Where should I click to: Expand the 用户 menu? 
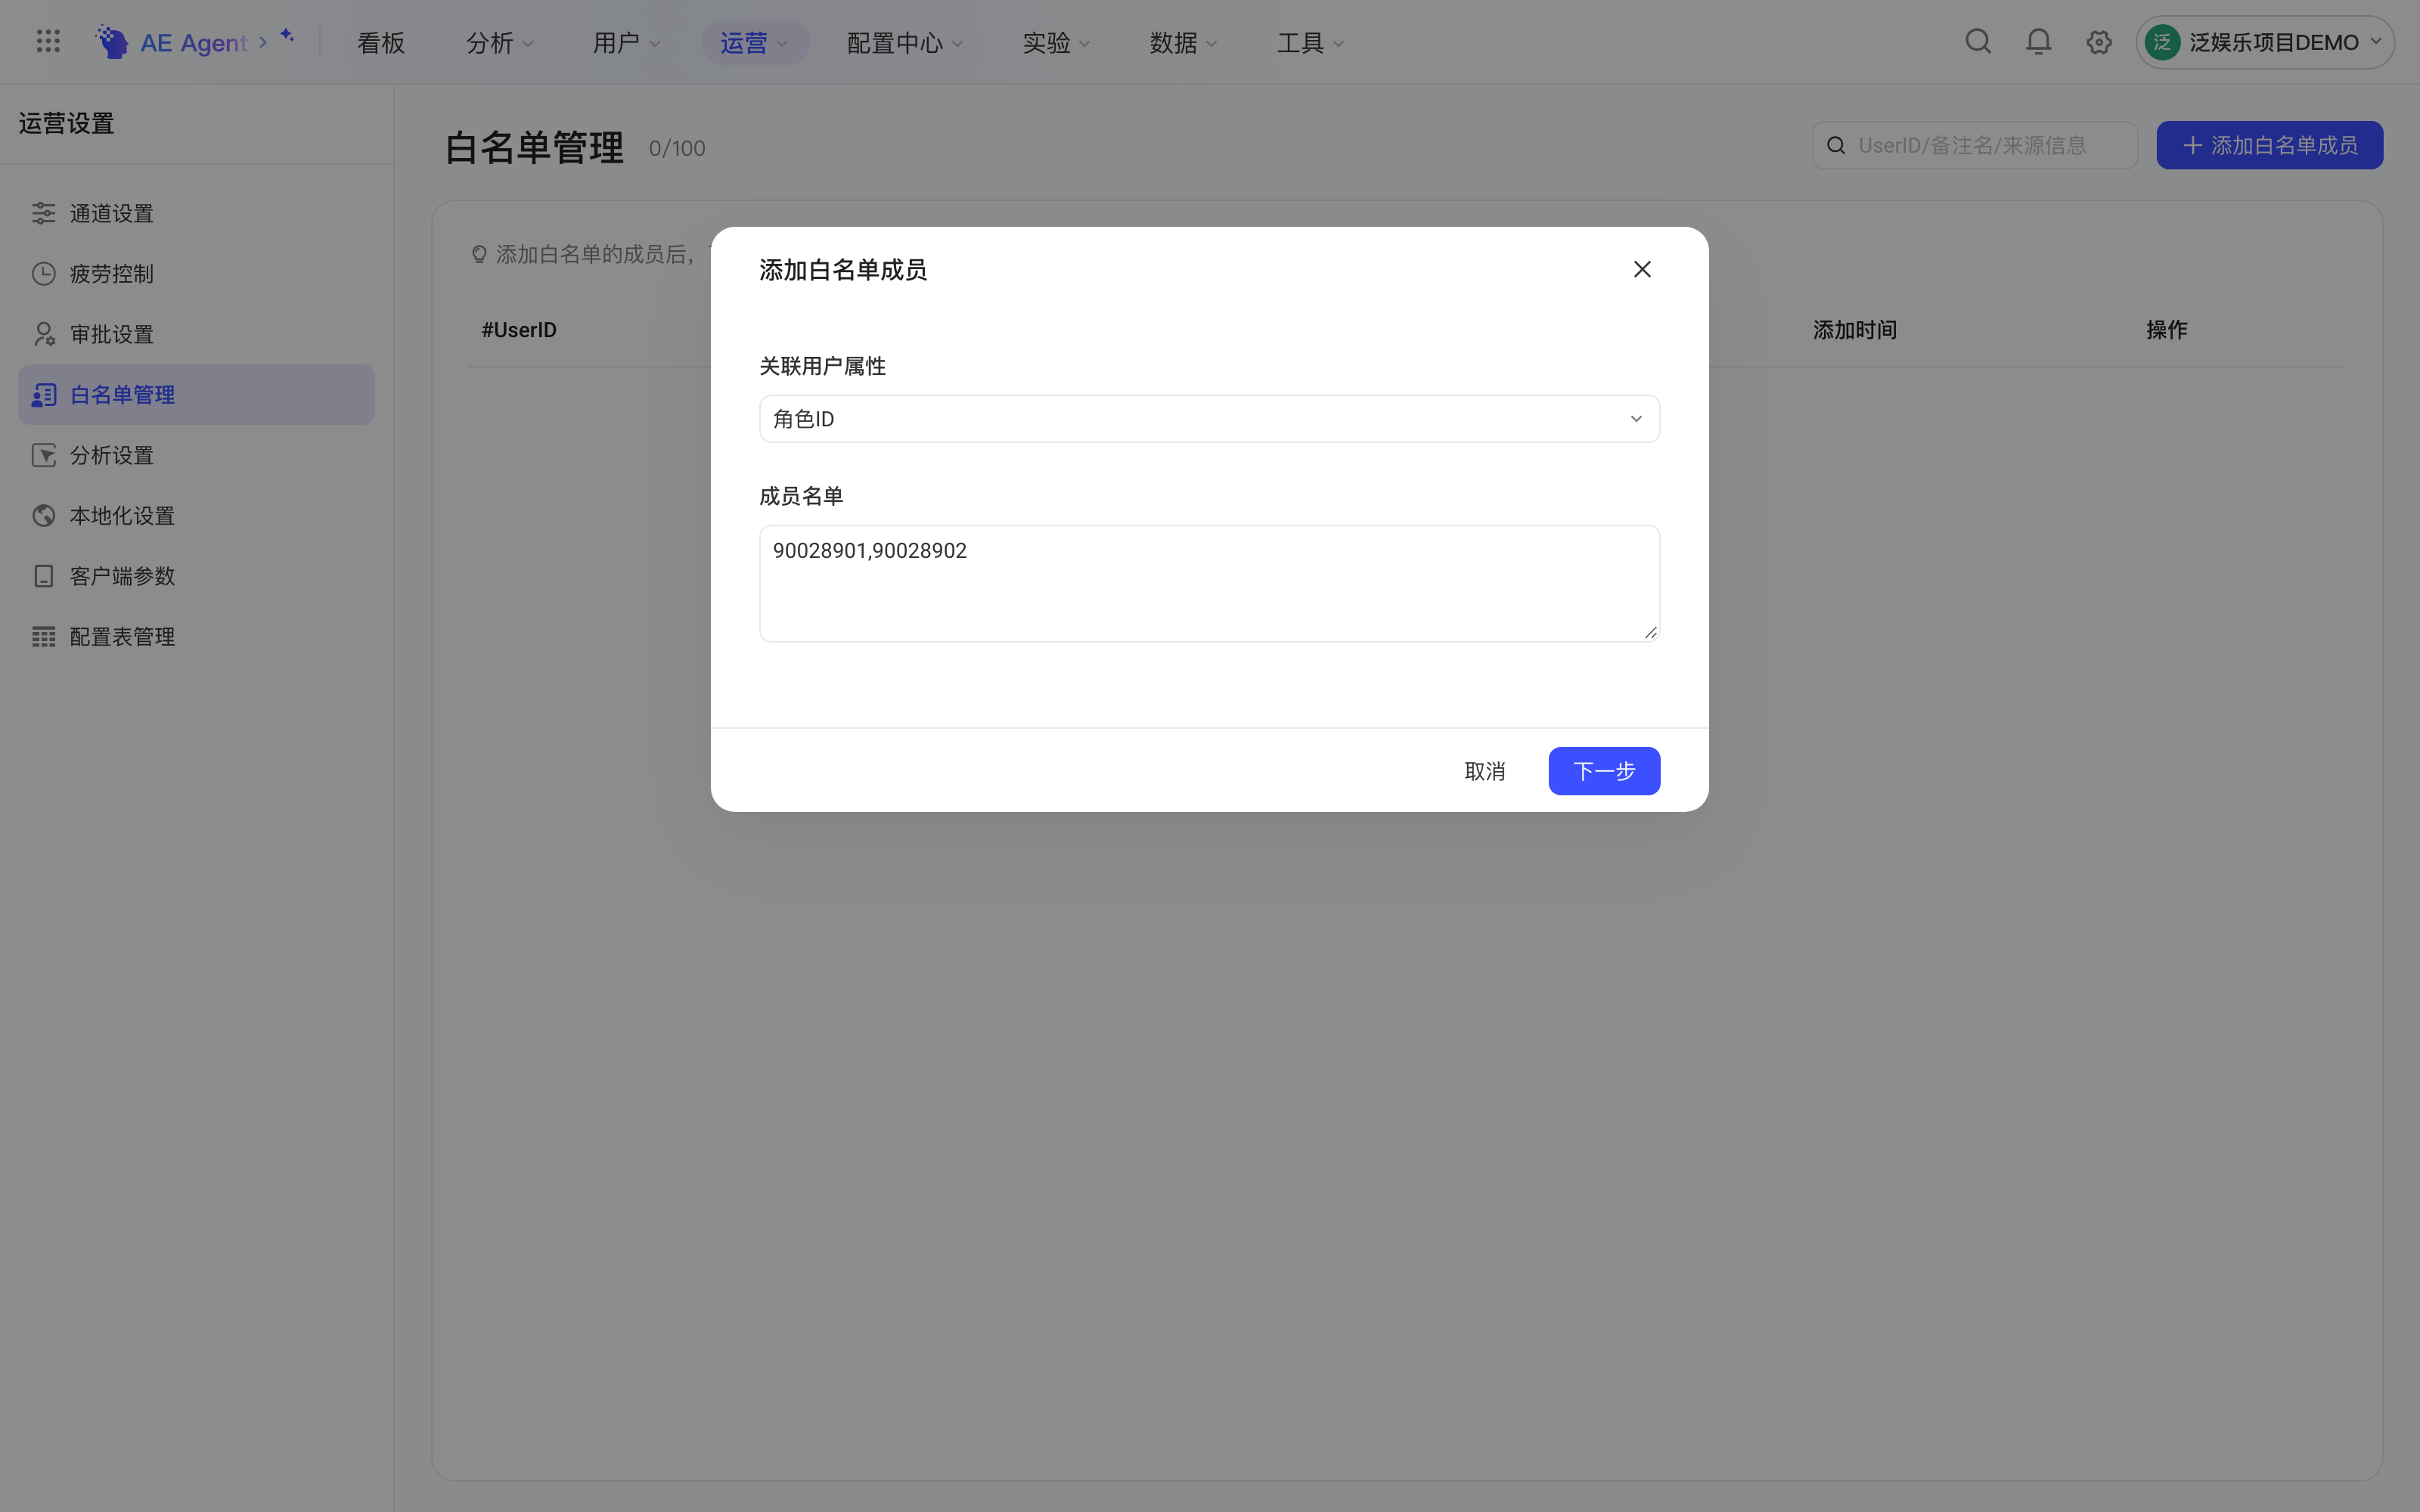tap(627, 42)
